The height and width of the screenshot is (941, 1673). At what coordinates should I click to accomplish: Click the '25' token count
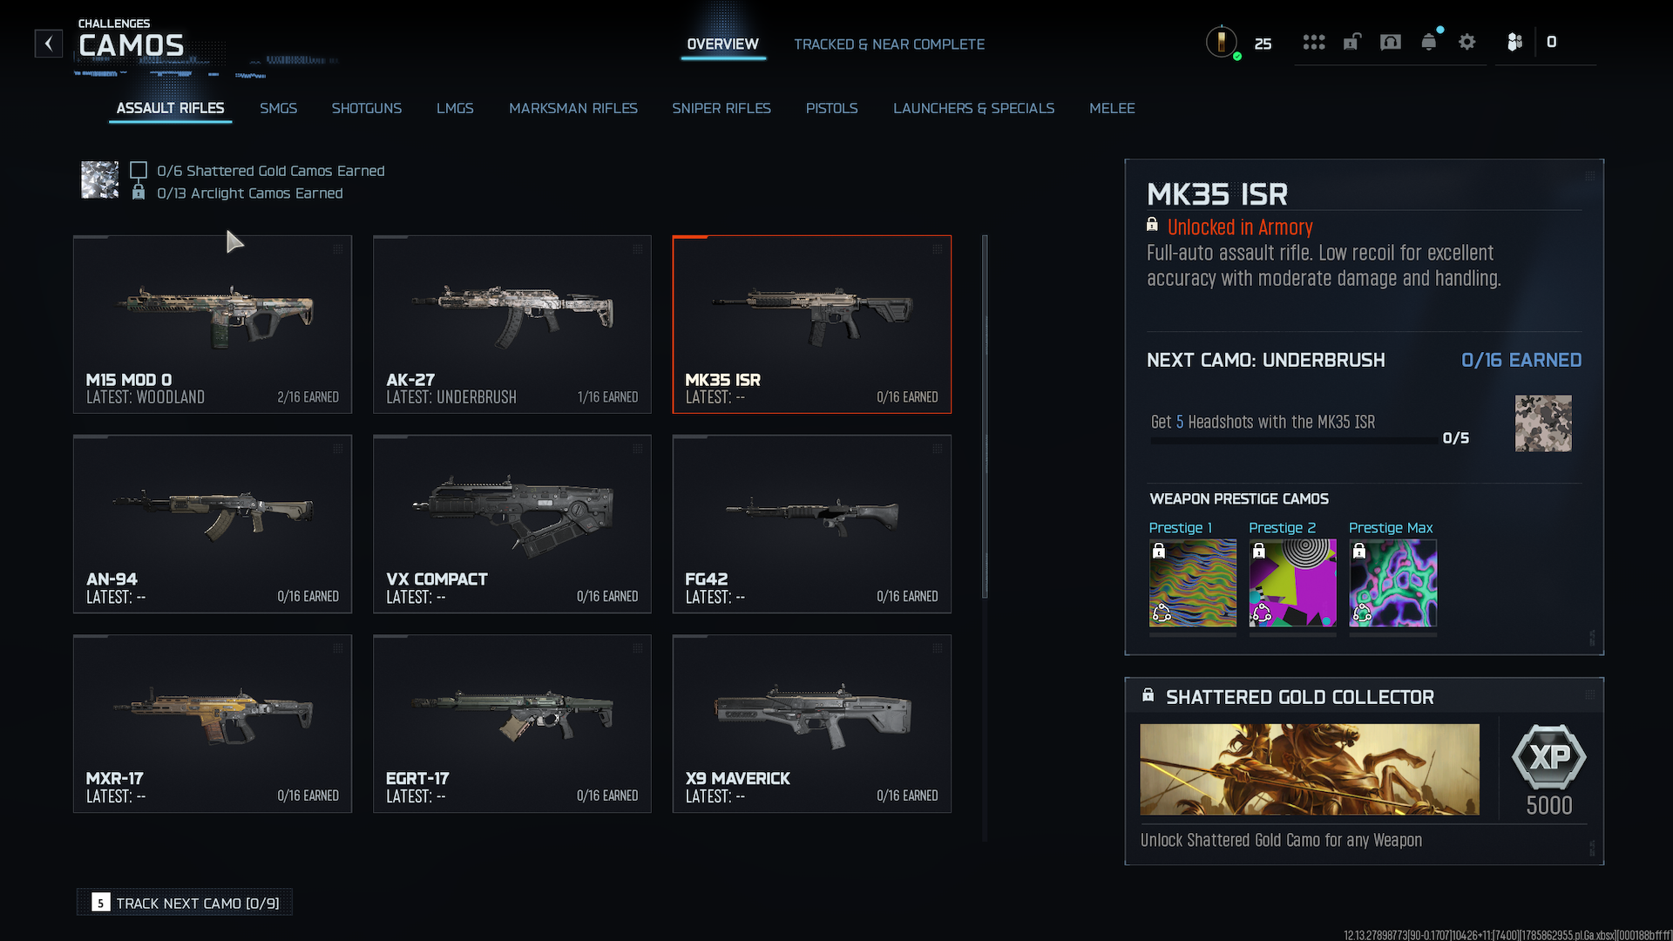(1263, 44)
